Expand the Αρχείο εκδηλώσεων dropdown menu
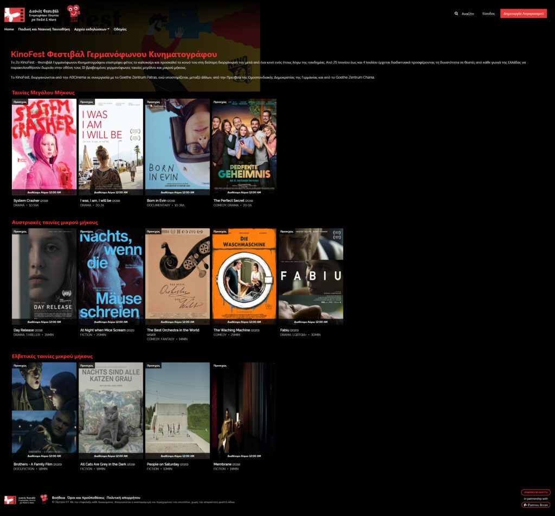Viewport: 555px width, 516px height. [92, 29]
